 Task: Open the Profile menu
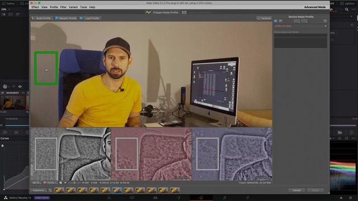[54, 7]
